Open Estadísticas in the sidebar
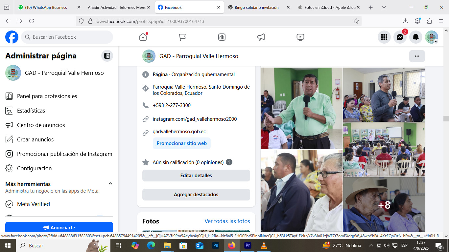This screenshot has width=449, height=252. pos(31,111)
